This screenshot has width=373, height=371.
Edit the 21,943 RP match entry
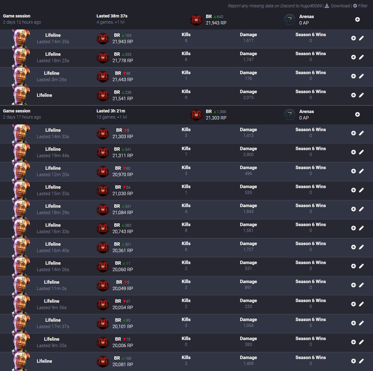tap(361, 38)
